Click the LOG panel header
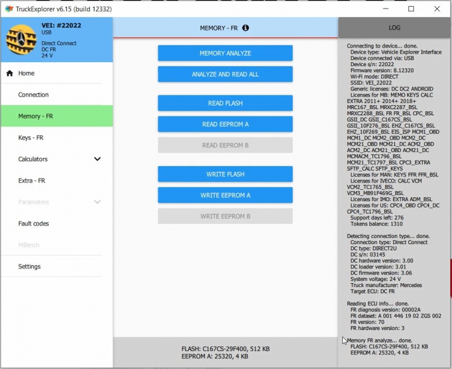Viewport: 452px width, 369px height. coord(394,28)
